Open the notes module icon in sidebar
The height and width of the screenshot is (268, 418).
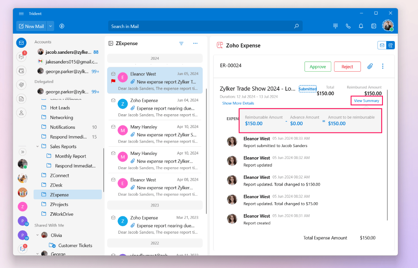click(21, 99)
